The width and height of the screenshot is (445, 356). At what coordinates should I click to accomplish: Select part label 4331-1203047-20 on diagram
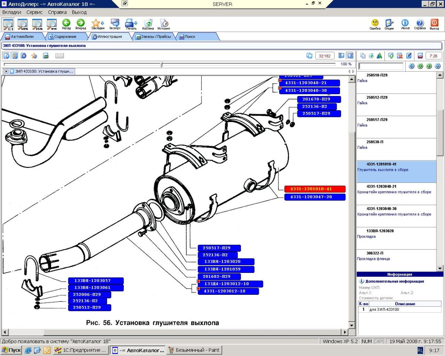point(315,197)
